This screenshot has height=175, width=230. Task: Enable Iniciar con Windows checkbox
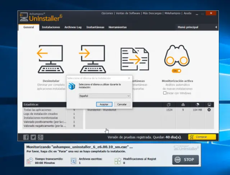tap(165, 93)
